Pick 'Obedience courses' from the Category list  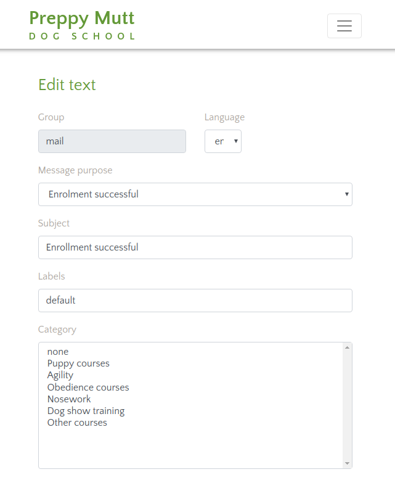[x=88, y=388]
